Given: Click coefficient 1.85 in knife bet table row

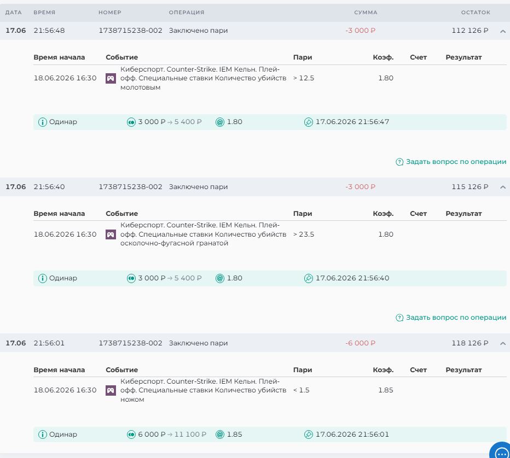Looking at the screenshot, I should [386, 390].
